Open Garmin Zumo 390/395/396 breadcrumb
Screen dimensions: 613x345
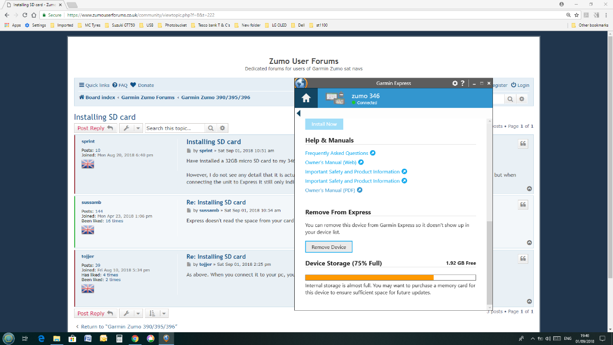pos(216,97)
